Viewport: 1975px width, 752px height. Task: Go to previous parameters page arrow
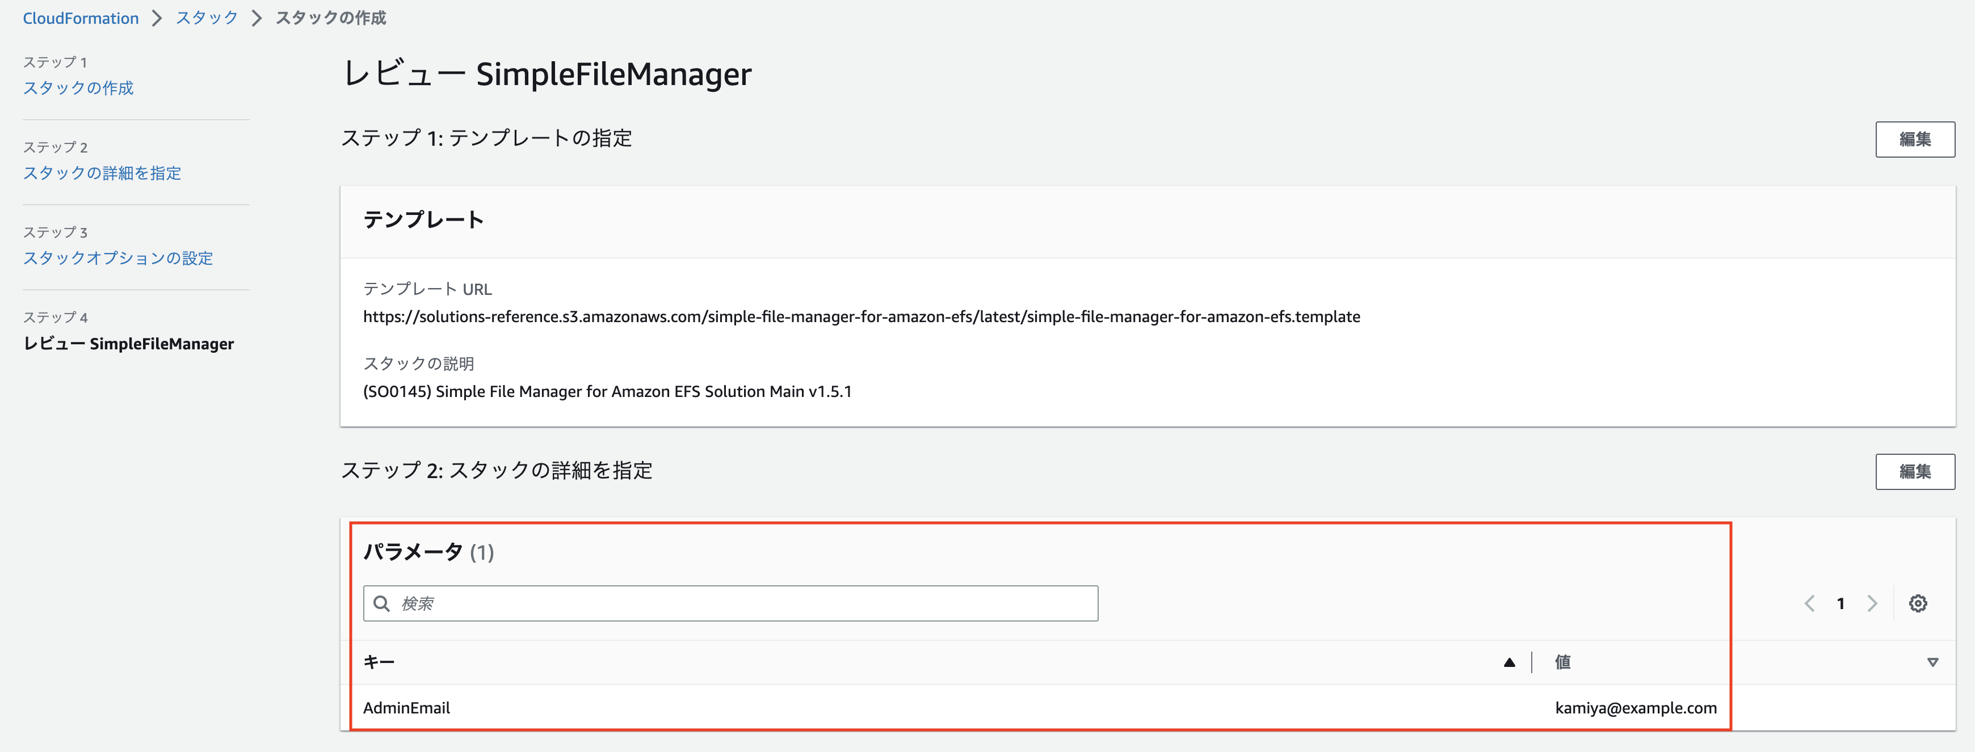click(x=1809, y=603)
